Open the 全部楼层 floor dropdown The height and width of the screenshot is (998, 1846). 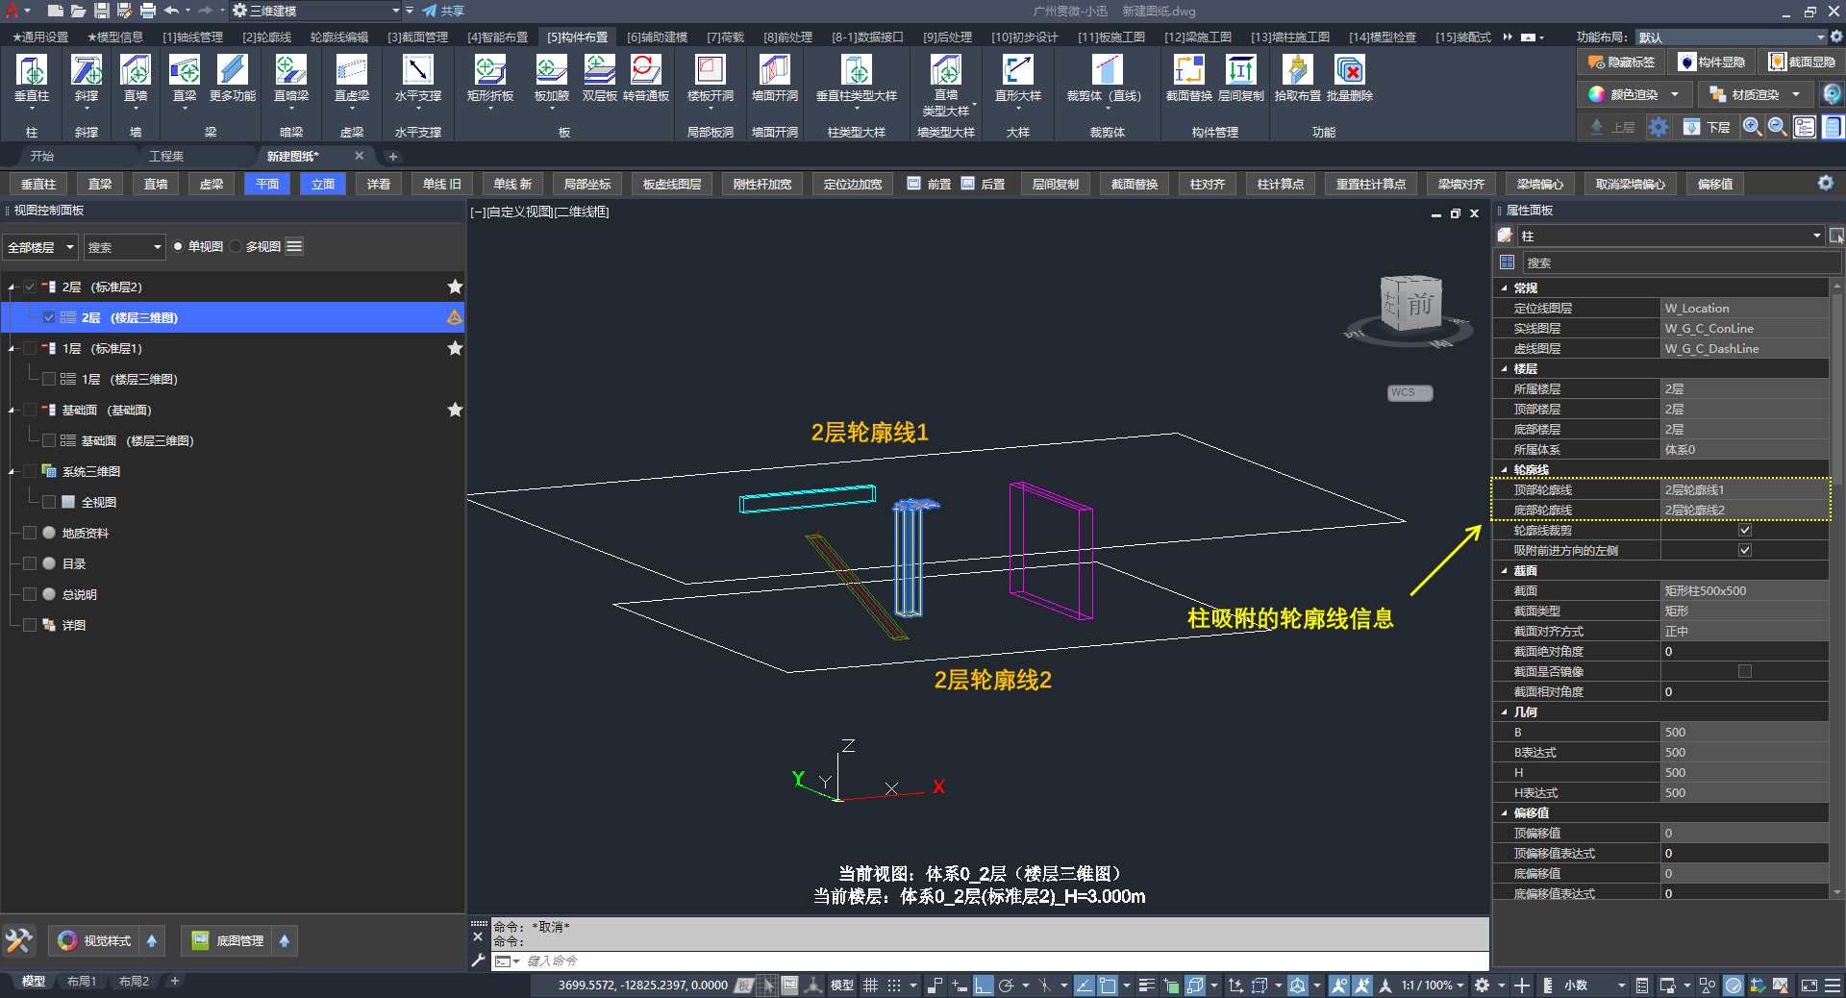(40, 247)
